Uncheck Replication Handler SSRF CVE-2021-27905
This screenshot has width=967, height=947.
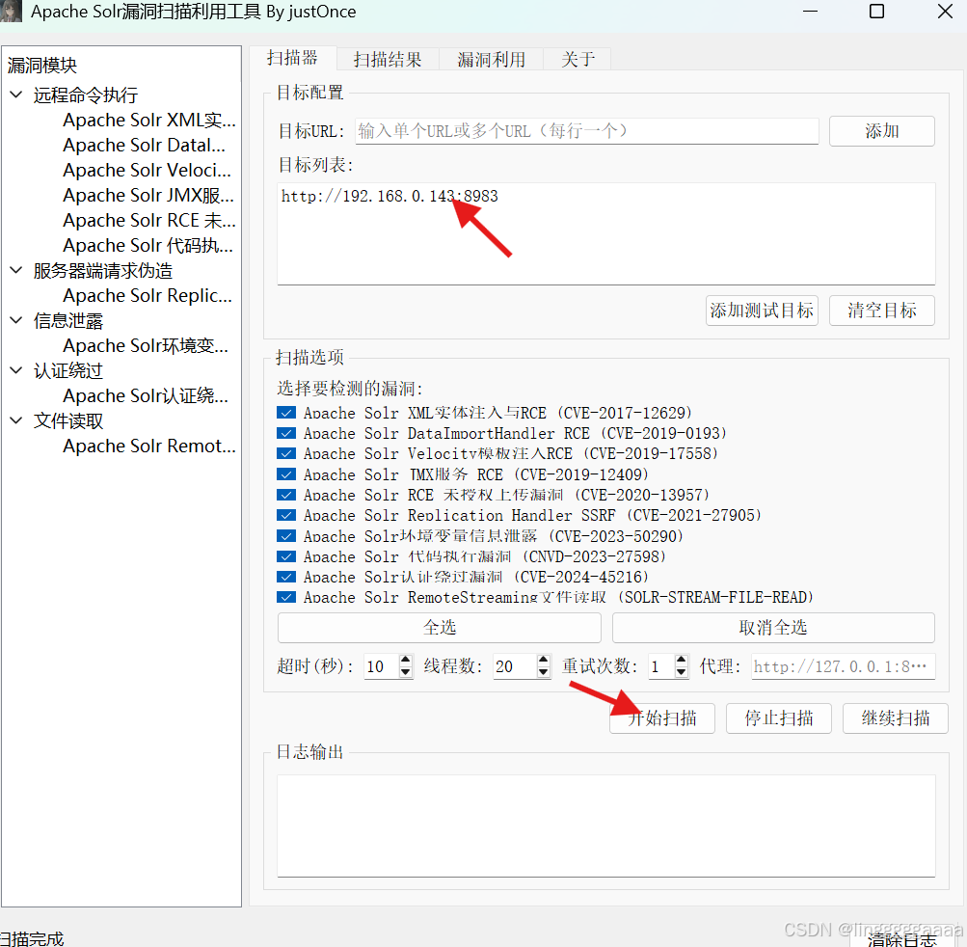[x=286, y=515]
